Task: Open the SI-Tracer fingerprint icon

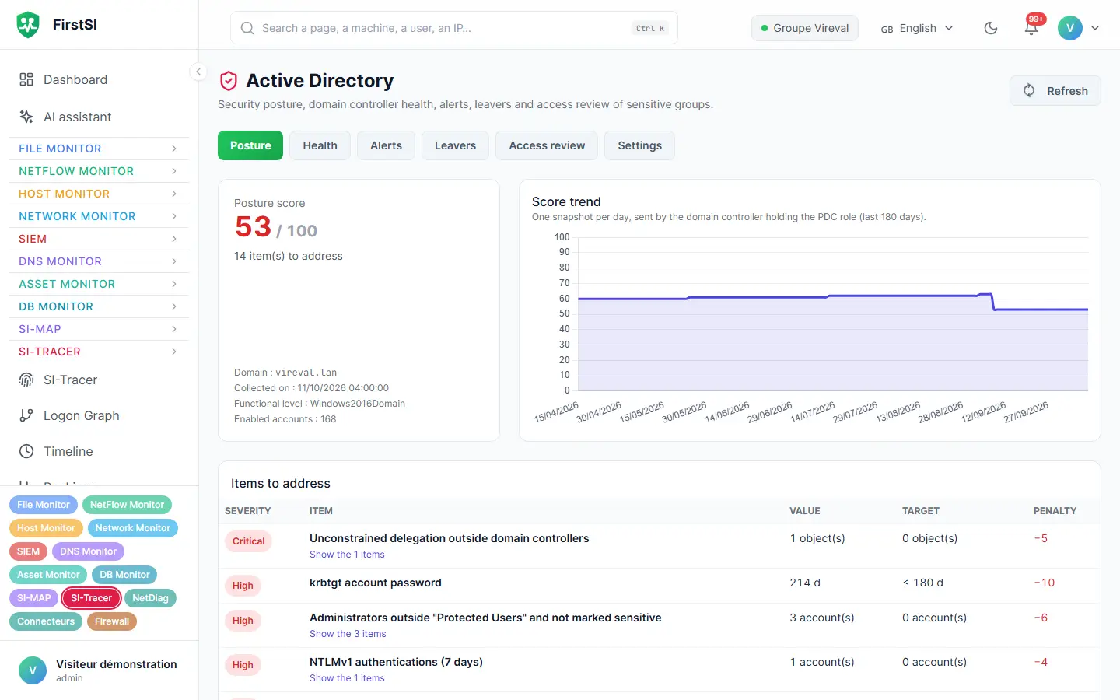Action: (x=26, y=380)
